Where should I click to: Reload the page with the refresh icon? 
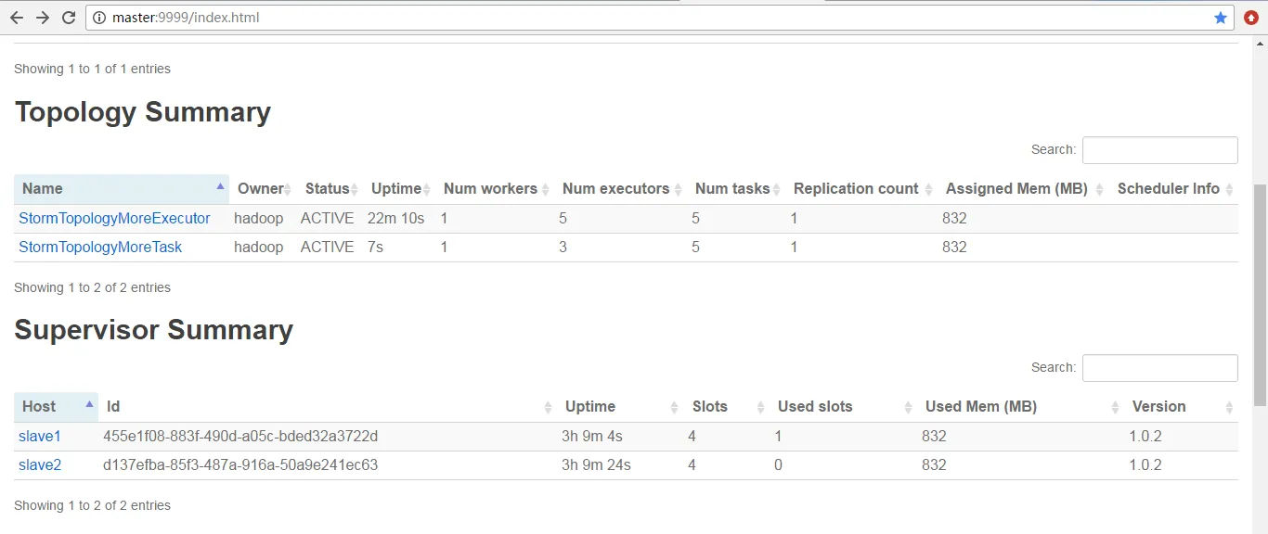click(69, 18)
